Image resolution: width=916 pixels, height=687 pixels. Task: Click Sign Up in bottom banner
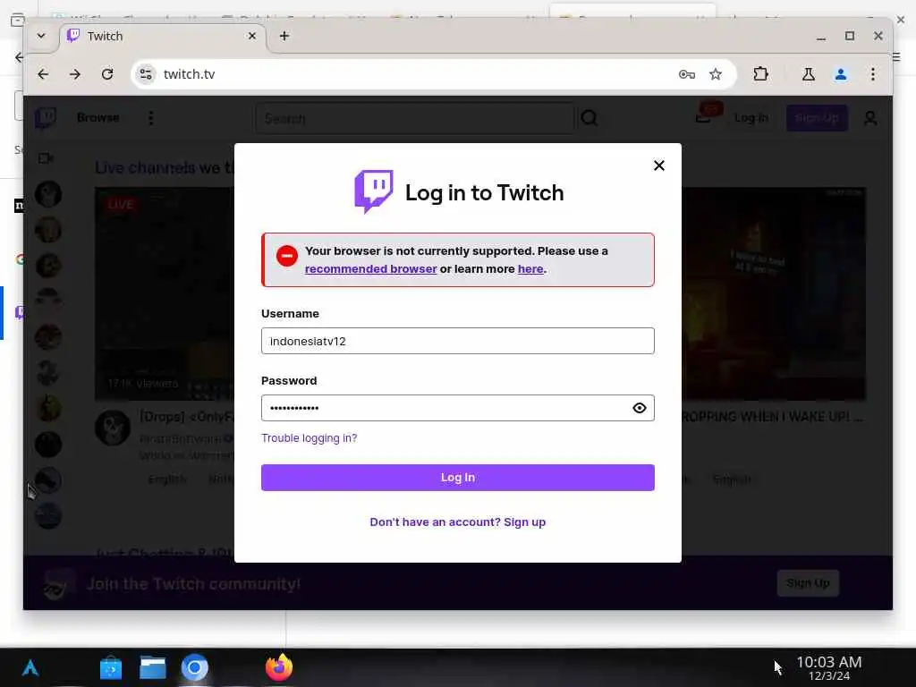click(808, 583)
